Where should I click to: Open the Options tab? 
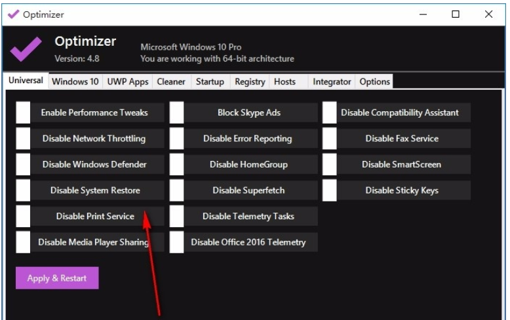coord(374,82)
